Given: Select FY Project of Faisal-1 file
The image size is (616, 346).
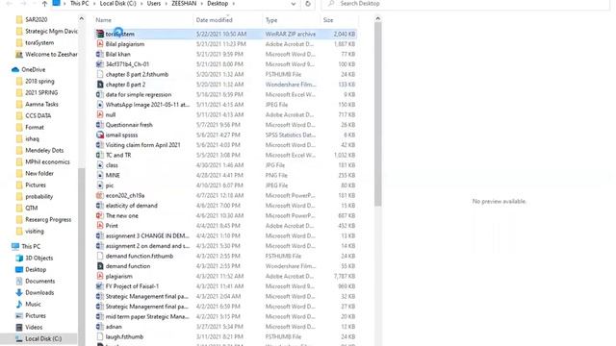Looking at the screenshot, I should (132, 286).
